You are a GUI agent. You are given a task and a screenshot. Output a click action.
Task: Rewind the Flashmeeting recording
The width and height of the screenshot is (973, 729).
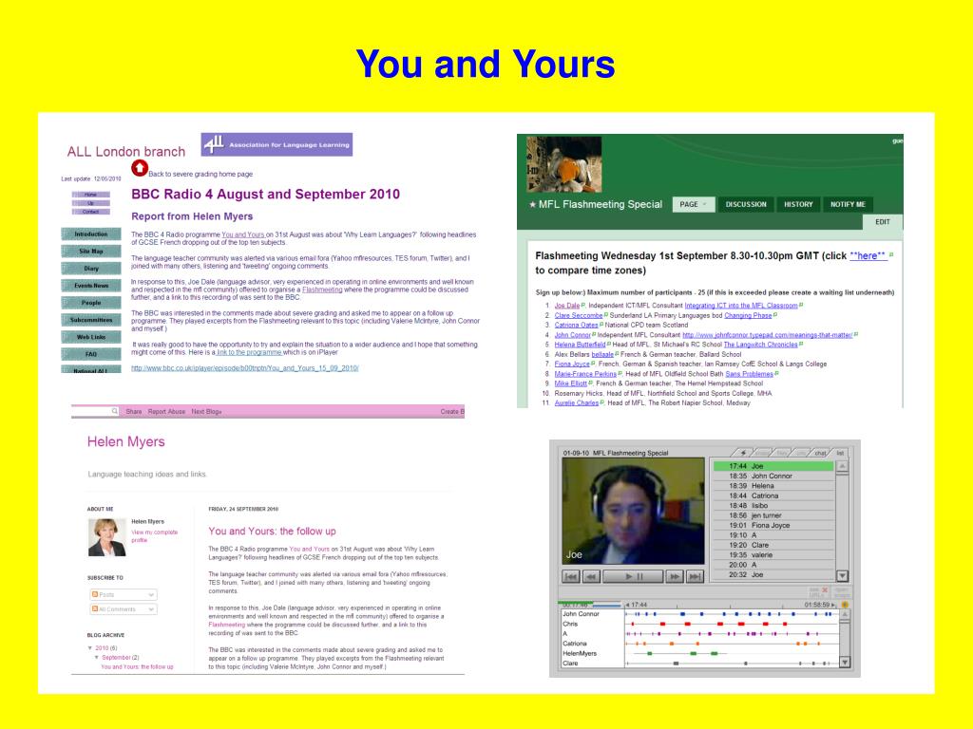tap(591, 577)
